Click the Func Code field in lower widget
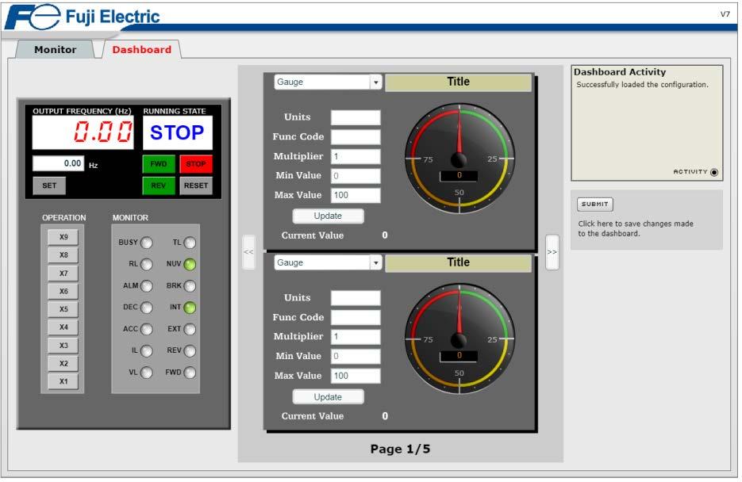This screenshot has height=482, width=742. (356, 318)
